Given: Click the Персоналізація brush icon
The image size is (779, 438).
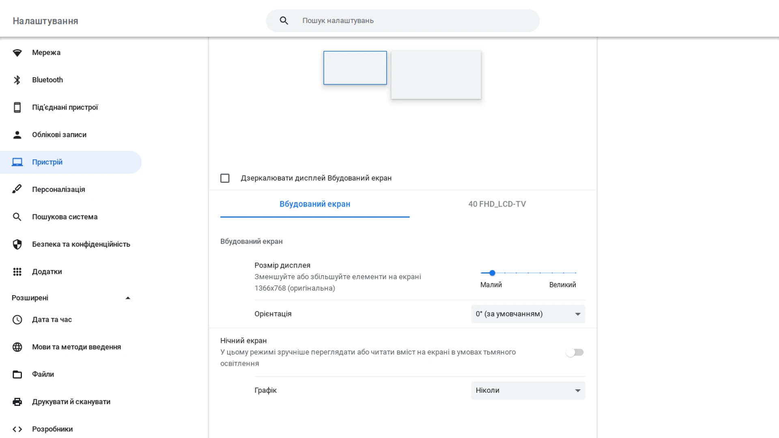Looking at the screenshot, I should [17, 189].
